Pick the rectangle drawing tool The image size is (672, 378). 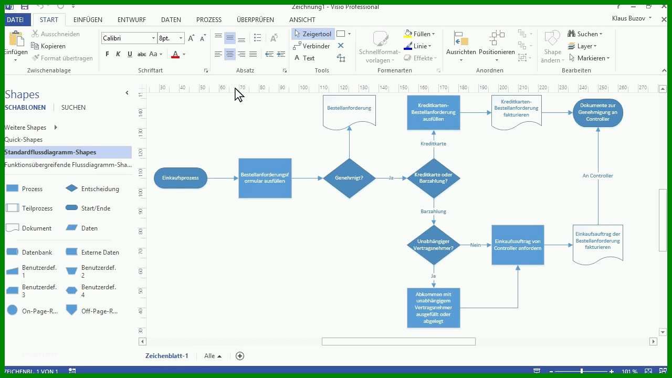pyautogui.click(x=341, y=34)
